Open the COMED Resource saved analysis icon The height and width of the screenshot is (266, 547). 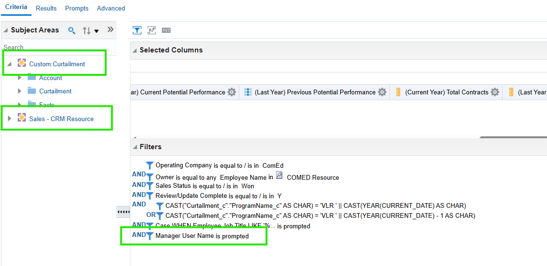tap(279, 175)
